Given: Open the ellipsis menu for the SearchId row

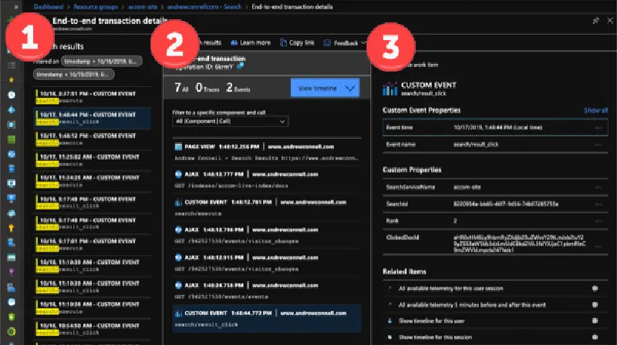Looking at the screenshot, I should (x=598, y=204).
